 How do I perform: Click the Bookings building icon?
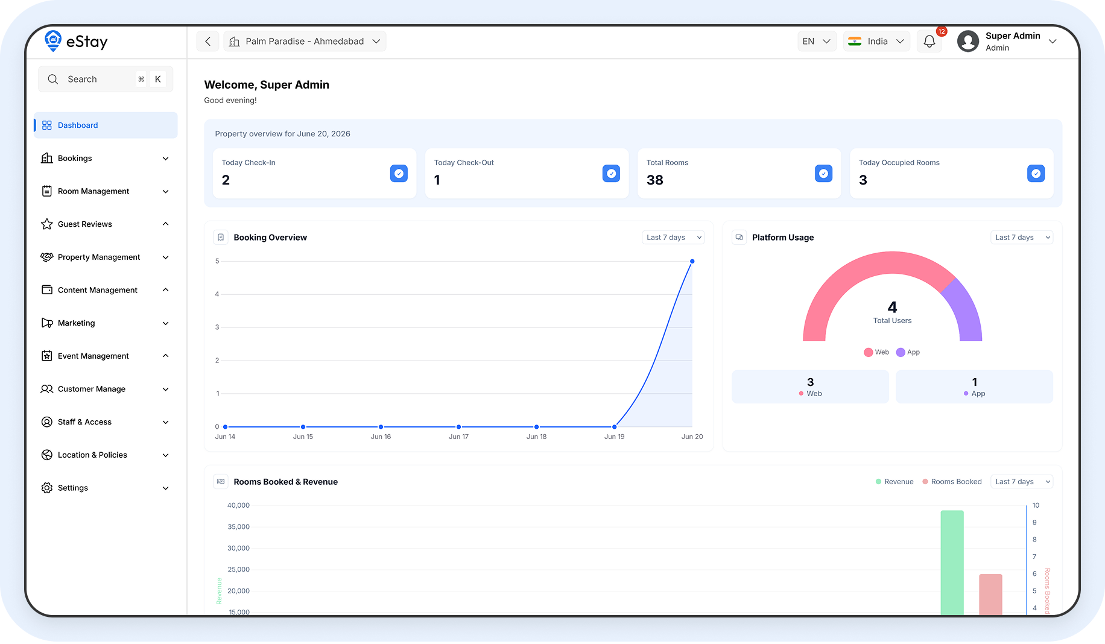pos(47,158)
